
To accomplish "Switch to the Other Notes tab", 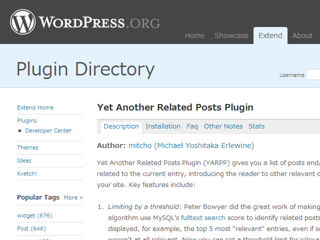I will coord(223,126).
